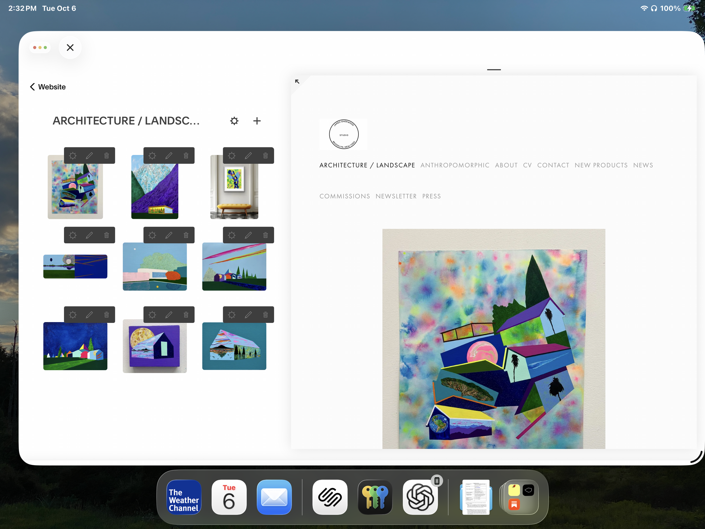This screenshot has height=529, width=705.
Task: Open the Anthropomorphic navigation page
Action: point(455,165)
